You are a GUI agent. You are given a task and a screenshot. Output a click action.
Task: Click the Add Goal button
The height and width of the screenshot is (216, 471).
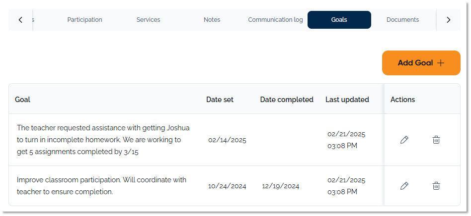pos(421,63)
